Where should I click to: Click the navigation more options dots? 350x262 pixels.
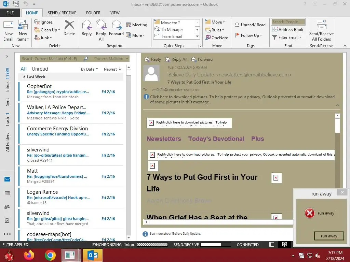(x=7, y=234)
